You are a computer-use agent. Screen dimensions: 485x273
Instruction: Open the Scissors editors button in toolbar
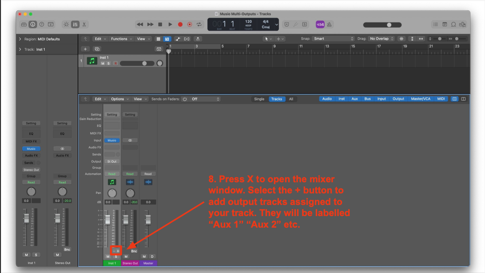pyautogui.click(x=84, y=24)
